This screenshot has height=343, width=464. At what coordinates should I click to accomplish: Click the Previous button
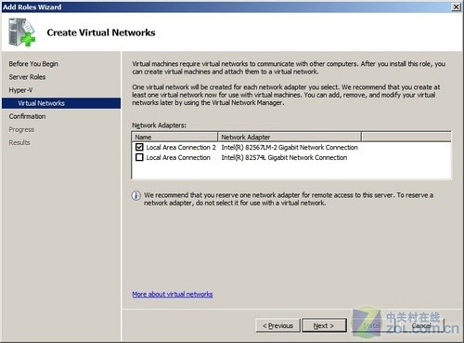[277, 325]
